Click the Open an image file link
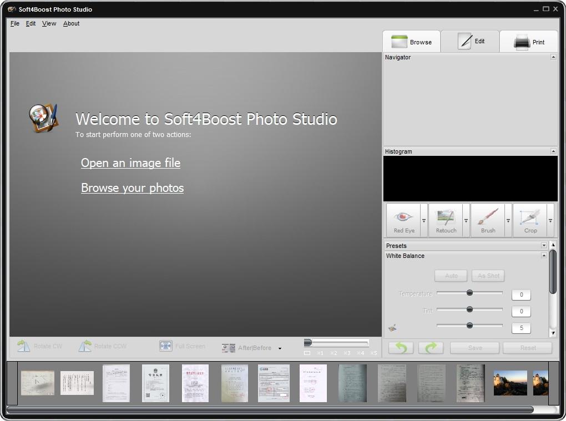The width and height of the screenshot is (566, 421). (x=130, y=163)
